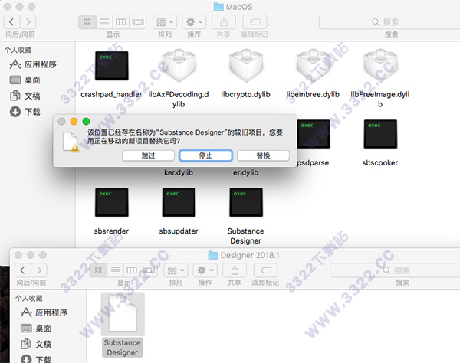This screenshot has height=363, width=460.
Task: Click edit tags icon in MacOS window
Action: click(x=255, y=22)
